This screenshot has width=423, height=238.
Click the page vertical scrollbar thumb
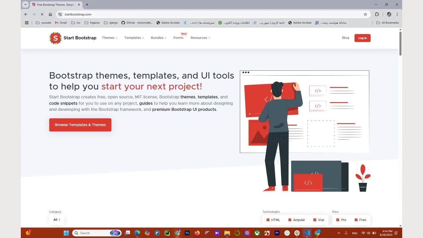(401, 43)
